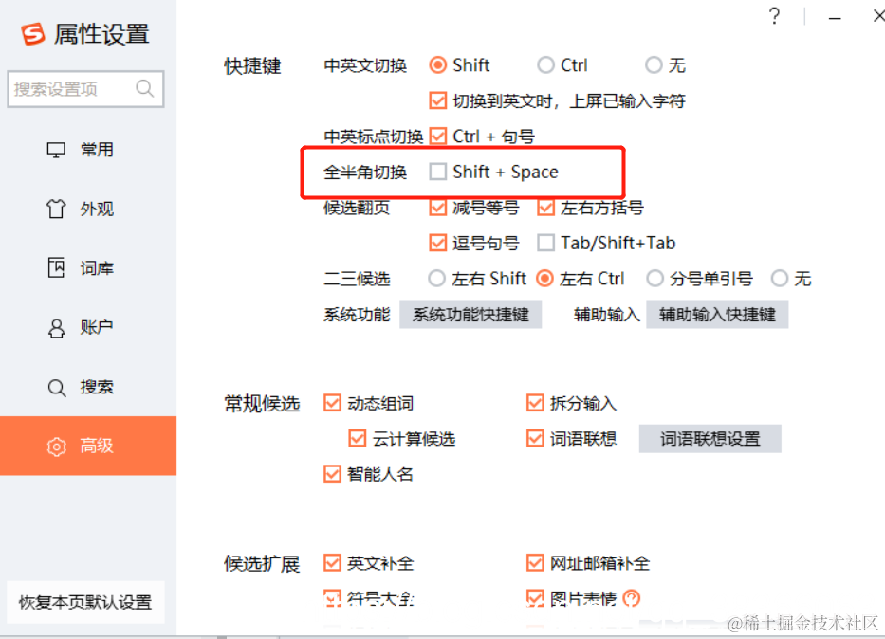
Task: Select 左右 Shift for 二三候选
Action: click(436, 279)
